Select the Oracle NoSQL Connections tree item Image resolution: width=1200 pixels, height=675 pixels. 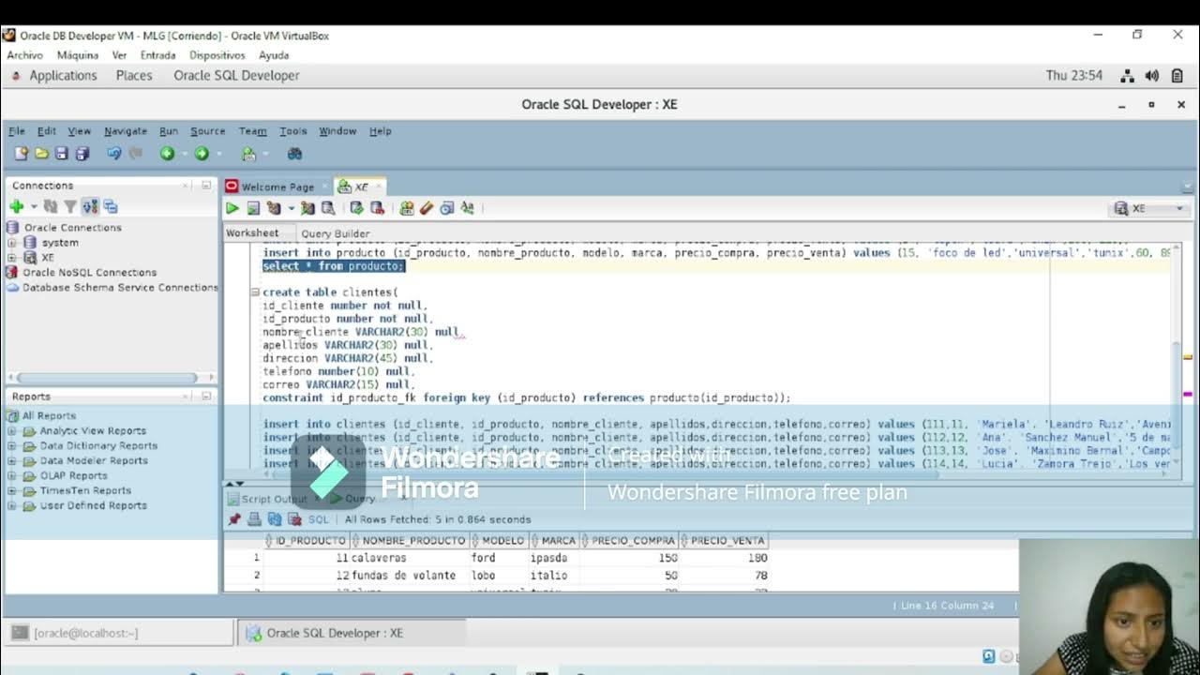click(89, 273)
